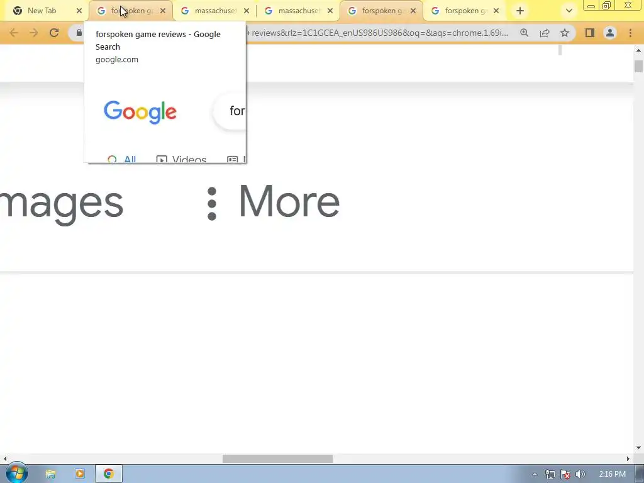Viewport: 644px width, 483px height.
Task: Click the vertical scrollbar up arrow
Action: pos(638,50)
